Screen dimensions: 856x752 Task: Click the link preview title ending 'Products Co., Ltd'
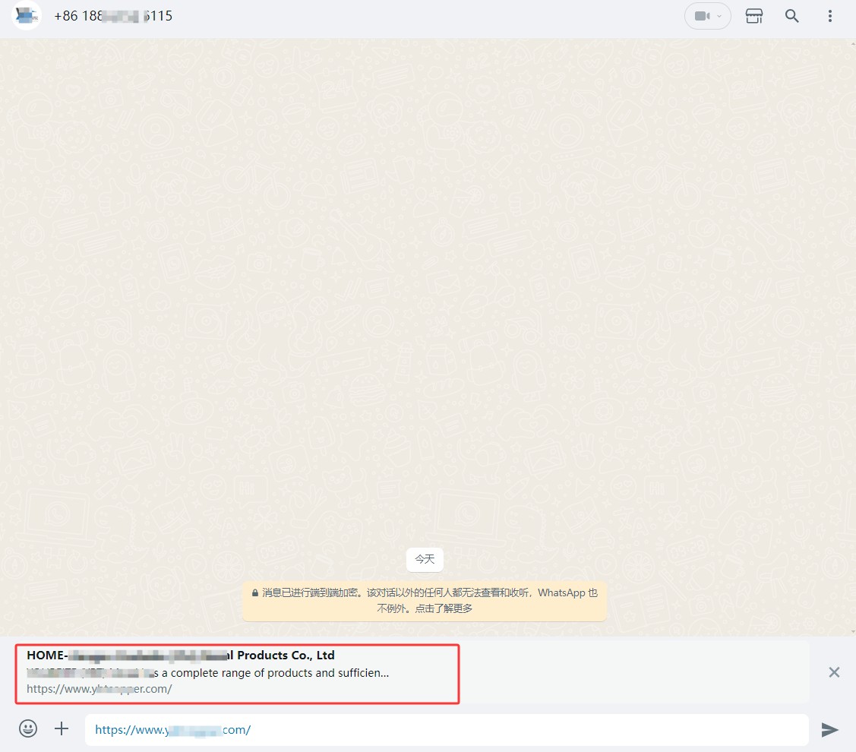[x=181, y=655]
